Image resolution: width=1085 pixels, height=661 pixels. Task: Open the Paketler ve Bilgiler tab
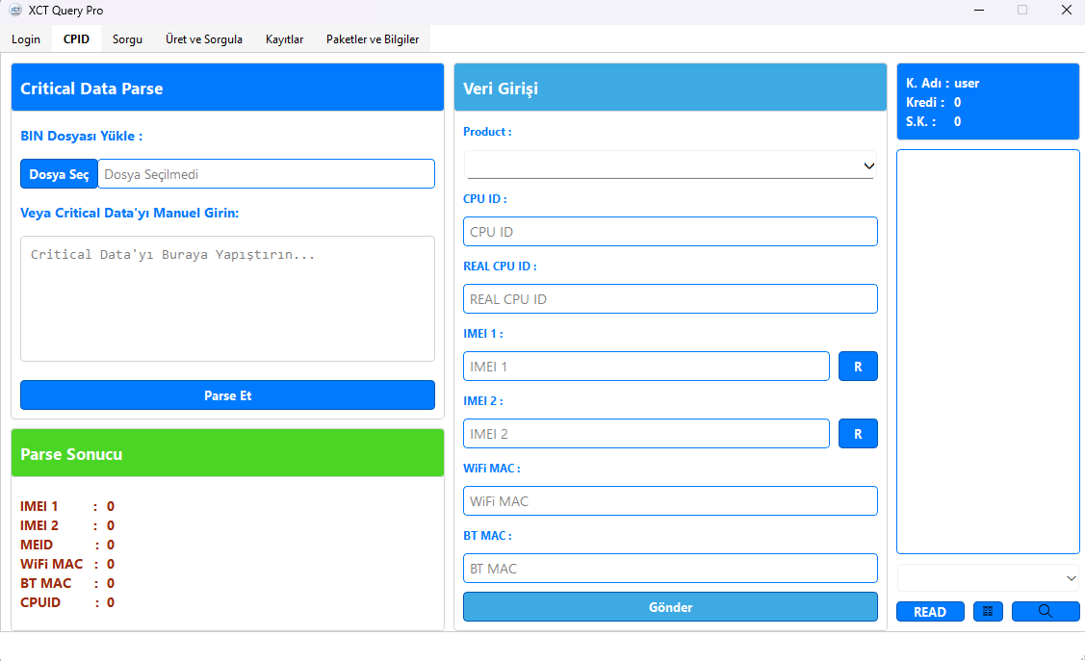pos(373,39)
